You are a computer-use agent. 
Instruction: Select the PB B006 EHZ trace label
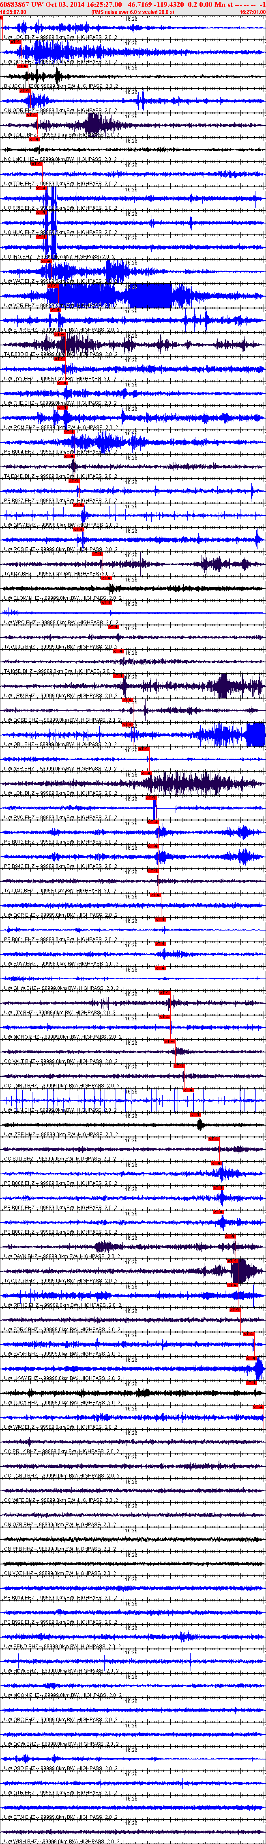click(62, 1182)
